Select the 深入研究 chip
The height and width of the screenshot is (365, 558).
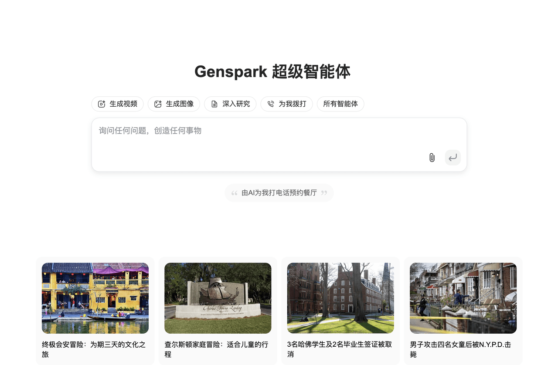pyautogui.click(x=230, y=104)
